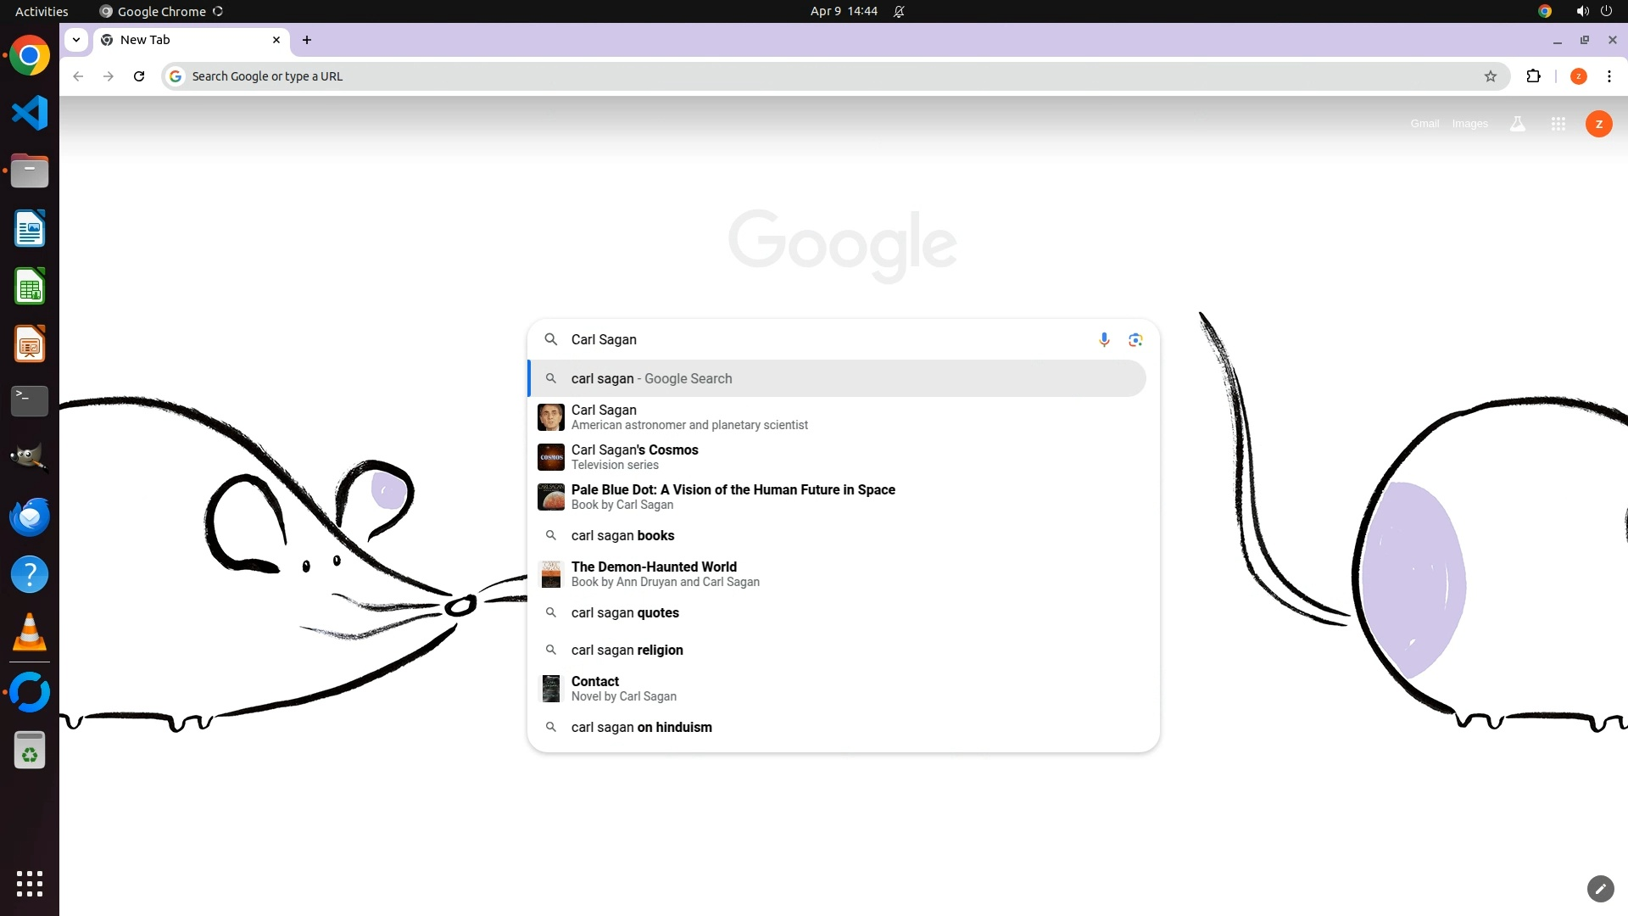Click the Carl Sagan astronomer thumbnail

pyautogui.click(x=551, y=417)
